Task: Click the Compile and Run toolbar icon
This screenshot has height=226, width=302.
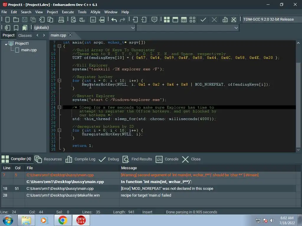Action: coord(184,20)
